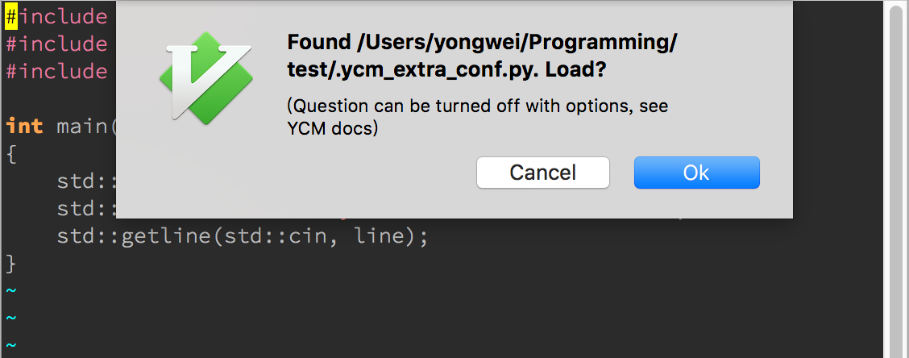The height and width of the screenshot is (358, 909).
Task: Confirm loading with the Ok button
Action: point(696,173)
